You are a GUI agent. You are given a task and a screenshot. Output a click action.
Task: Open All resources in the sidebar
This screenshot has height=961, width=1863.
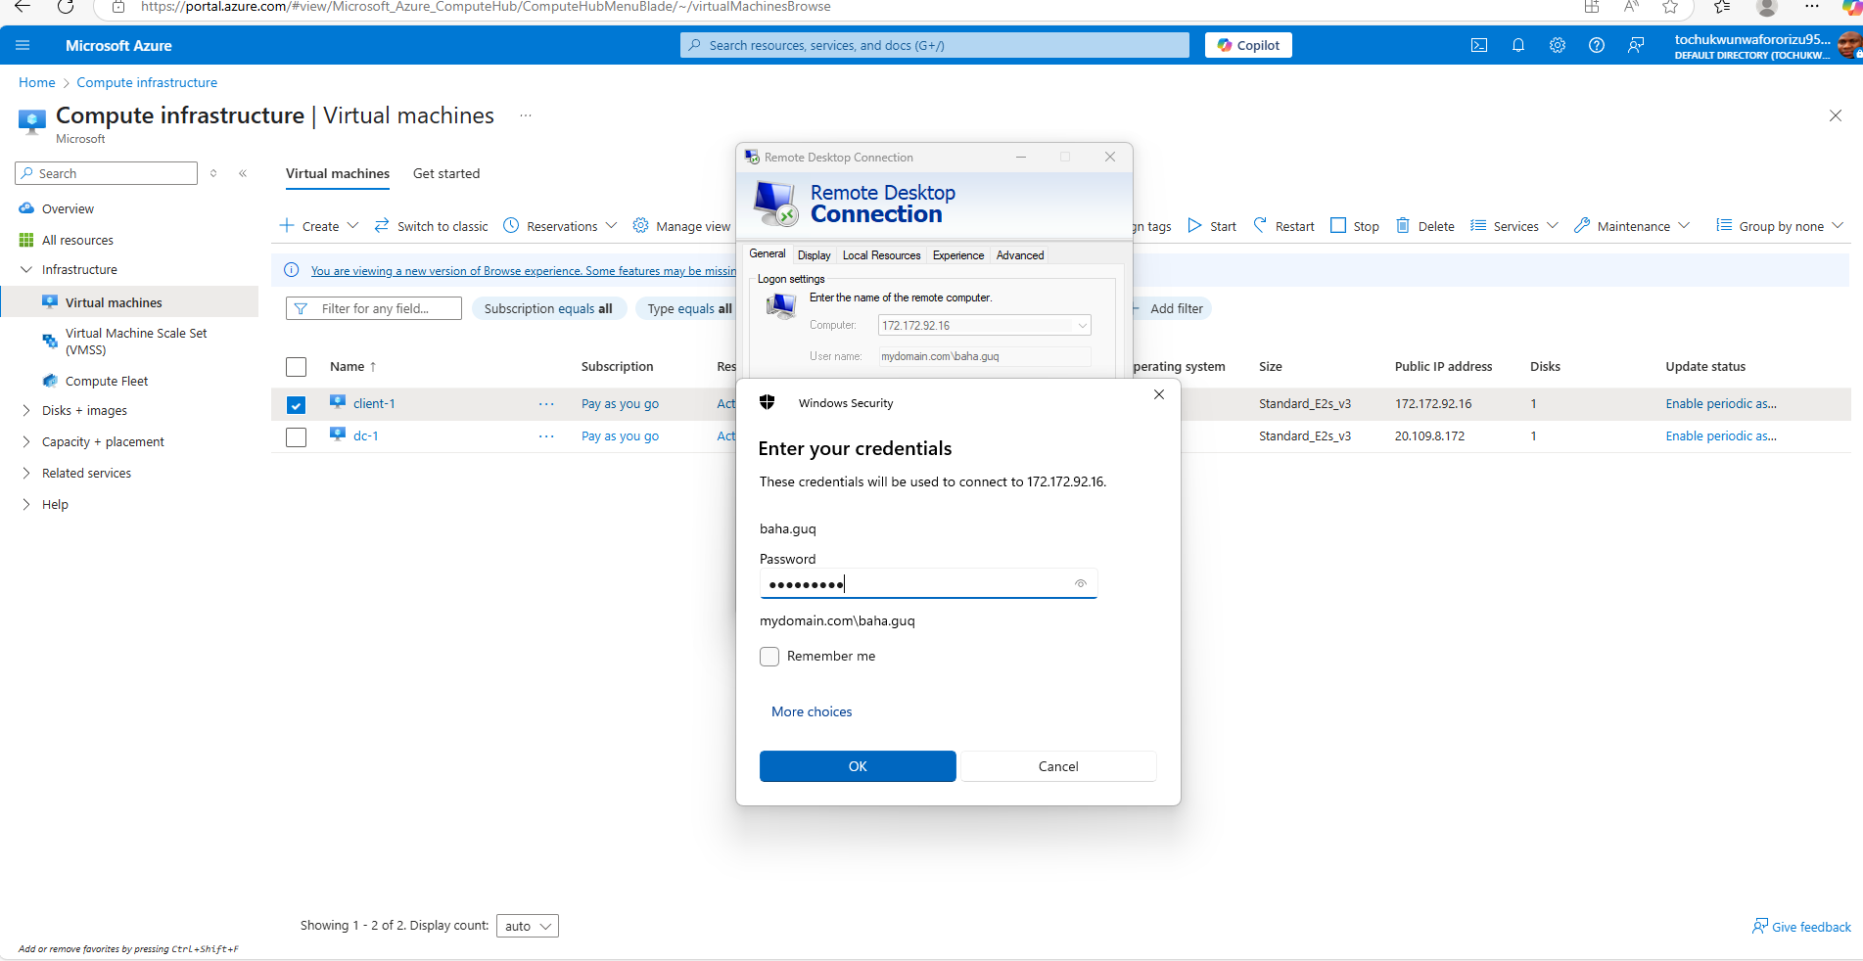[77, 240]
